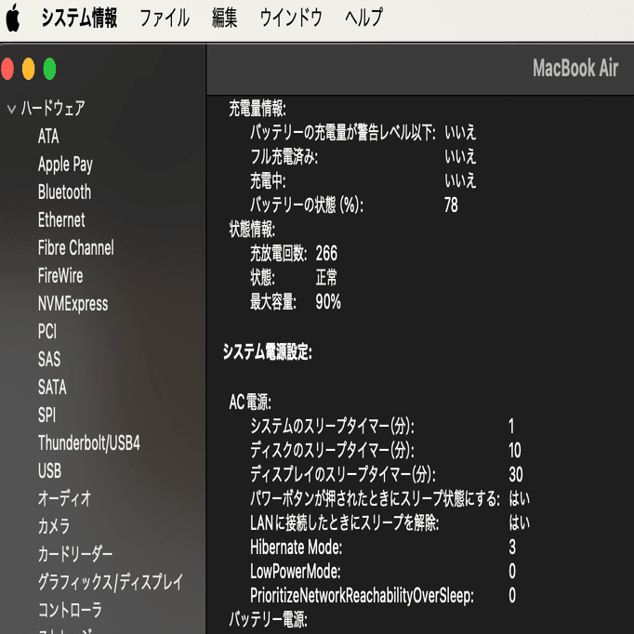Select USB in the sidebar
Viewport: 634px width, 634px height.
(x=49, y=471)
